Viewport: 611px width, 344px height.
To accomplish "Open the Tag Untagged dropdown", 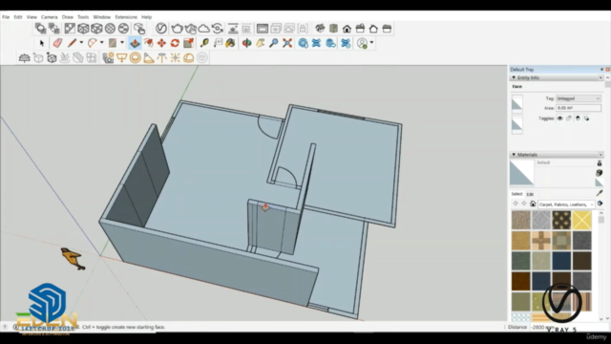I will tap(579, 98).
